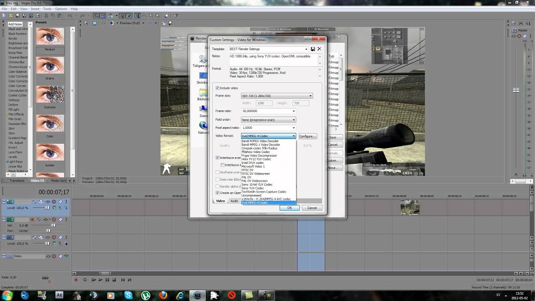
Task: Go to end of the timeline
Action: [130, 280]
